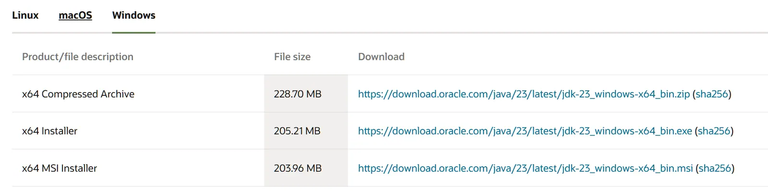Open sha256 checksum for the exe installer
Viewport: 768px width, 192px height.
coord(714,131)
